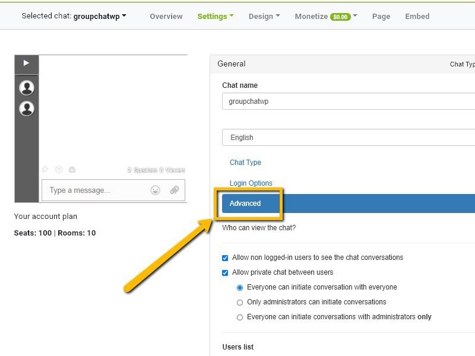
Task: Click the first user avatar in chat
Action: click(x=27, y=88)
